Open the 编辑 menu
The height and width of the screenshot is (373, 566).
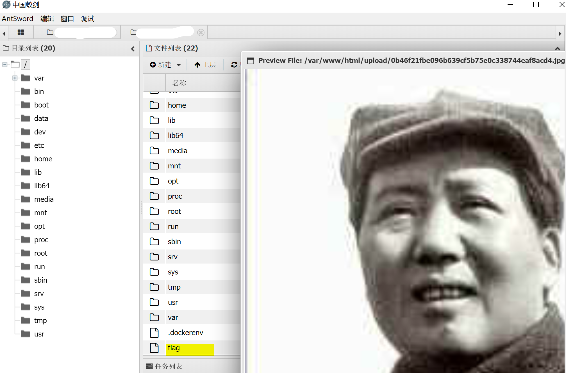pyautogui.click(x=47, y=19)
